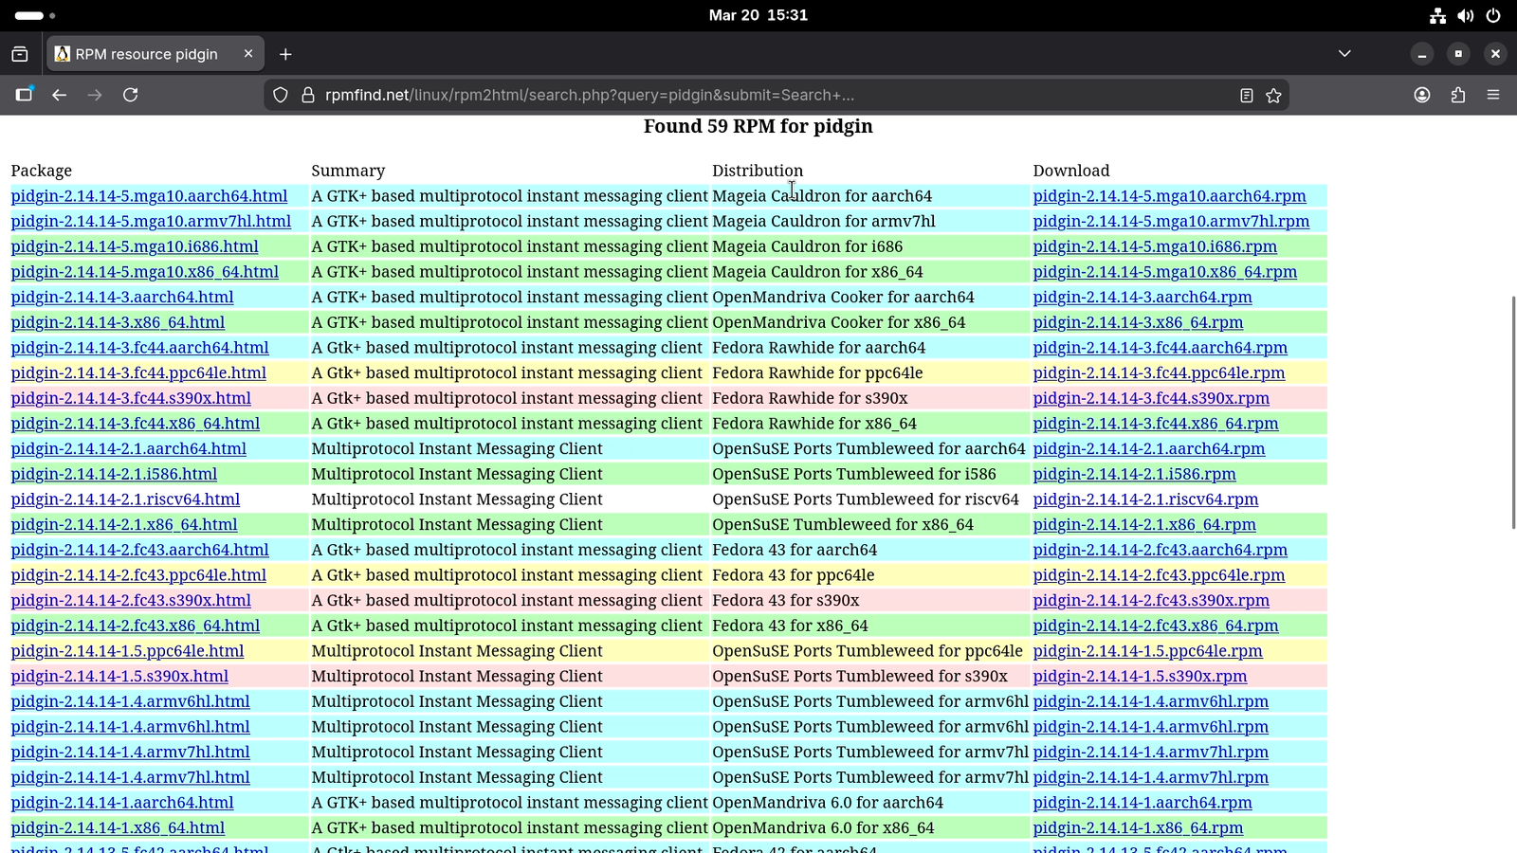
Task: Download pidgin-2.14.14-2.fc43.x86_64.rpm
Action: (x=1156, y=626)
